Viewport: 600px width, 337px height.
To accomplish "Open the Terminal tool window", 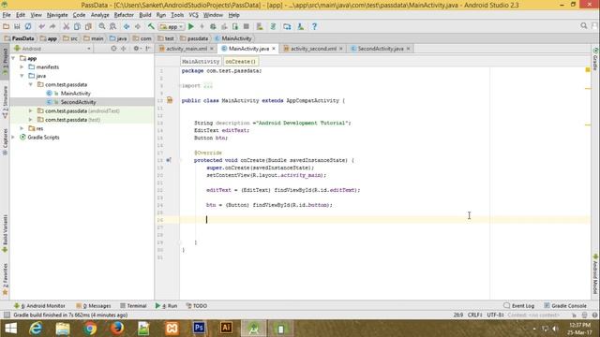I will (x=133, y=306).
